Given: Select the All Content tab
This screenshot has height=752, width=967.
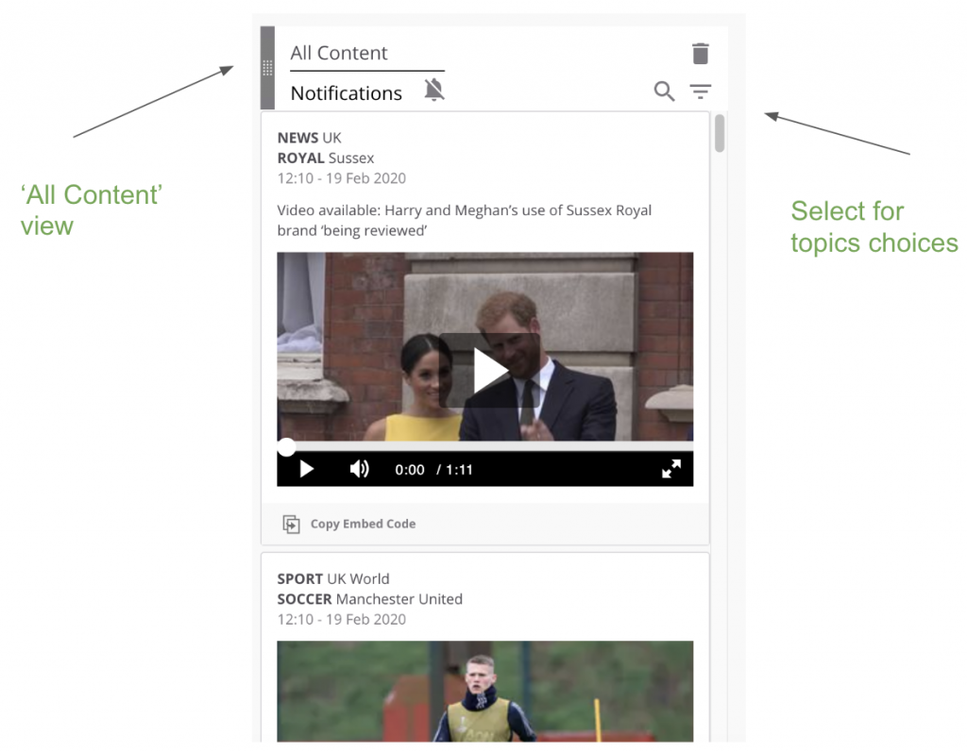Looking at the screenshot, I should click(x=339, y=54).
